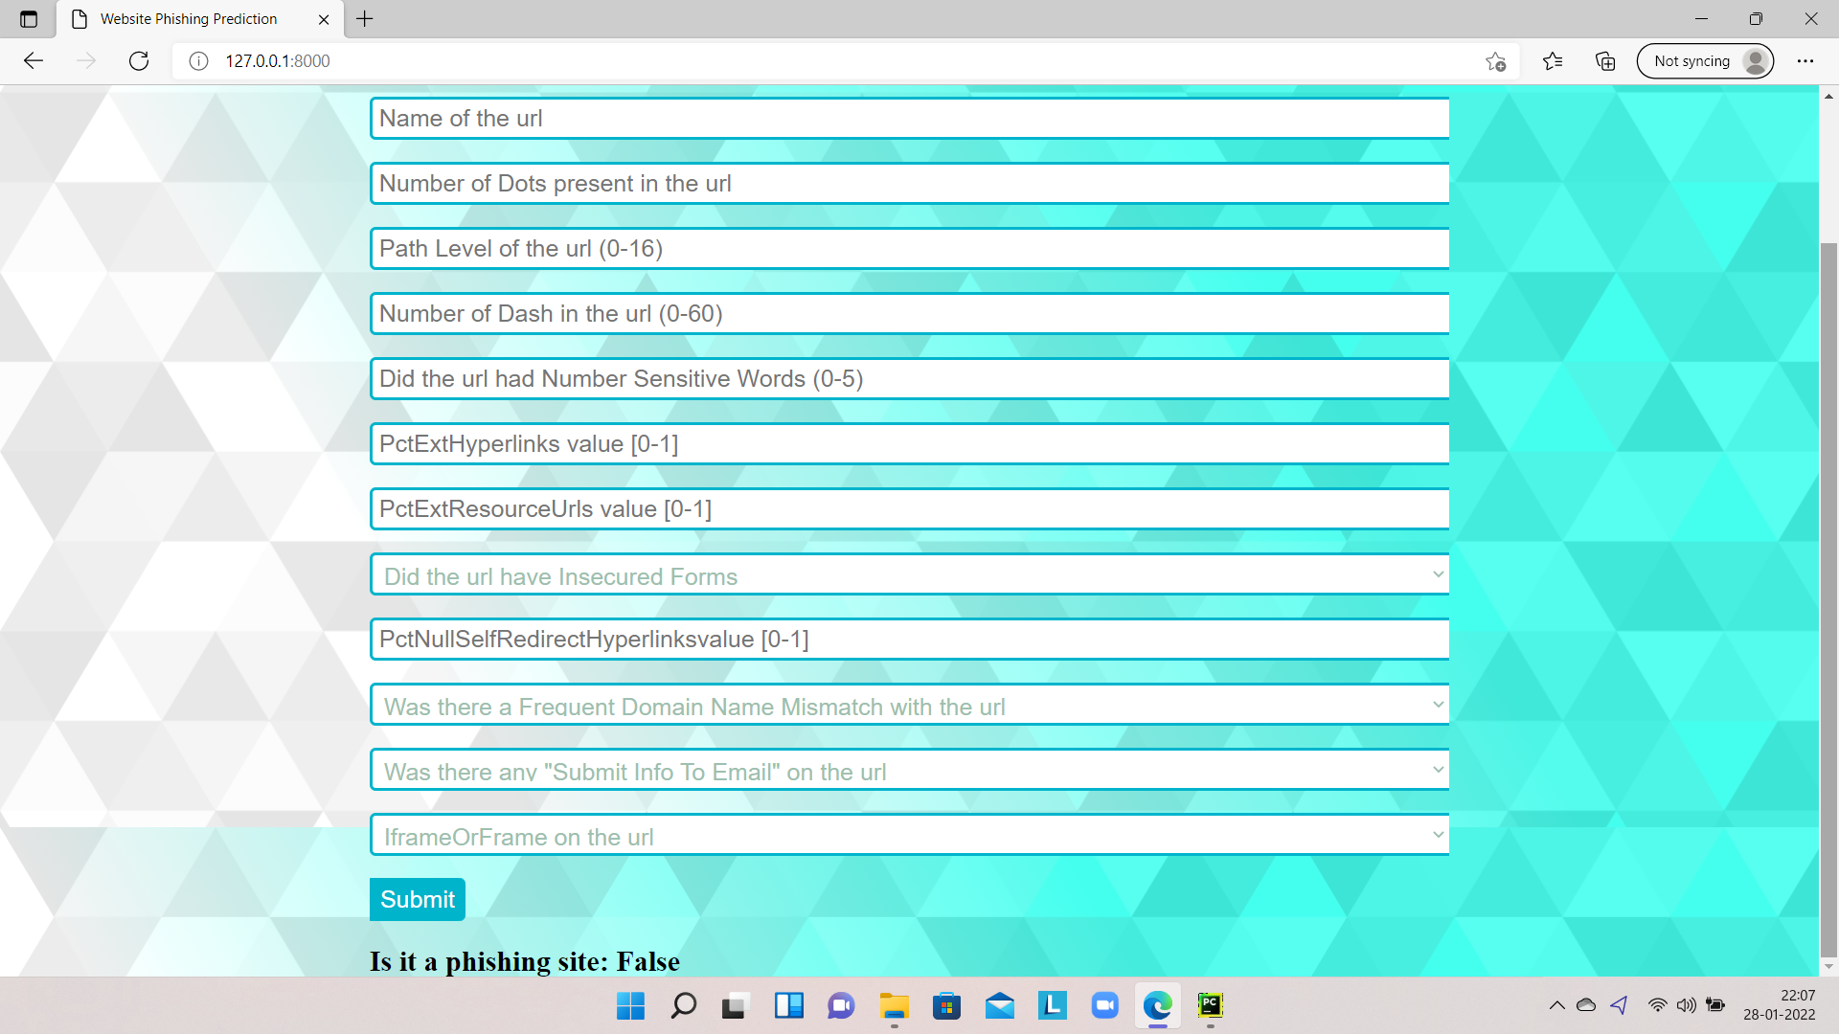Click the Name of the url field
This screenshot has height=1034, width=1839.
click(909, 119)
